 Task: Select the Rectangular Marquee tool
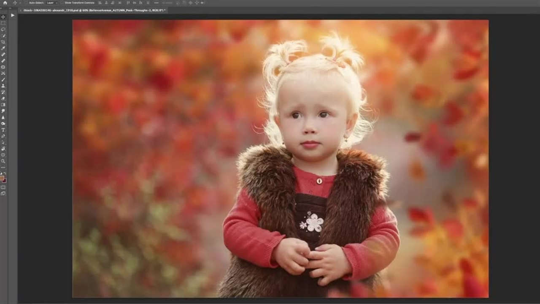3,23
